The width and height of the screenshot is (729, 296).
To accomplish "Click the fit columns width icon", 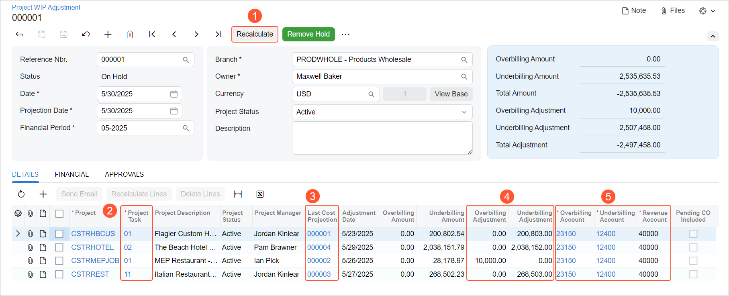I will click(x=238, y=194).
